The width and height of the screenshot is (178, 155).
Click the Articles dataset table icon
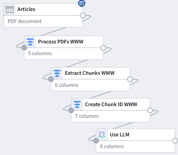[x=10, y=9]
